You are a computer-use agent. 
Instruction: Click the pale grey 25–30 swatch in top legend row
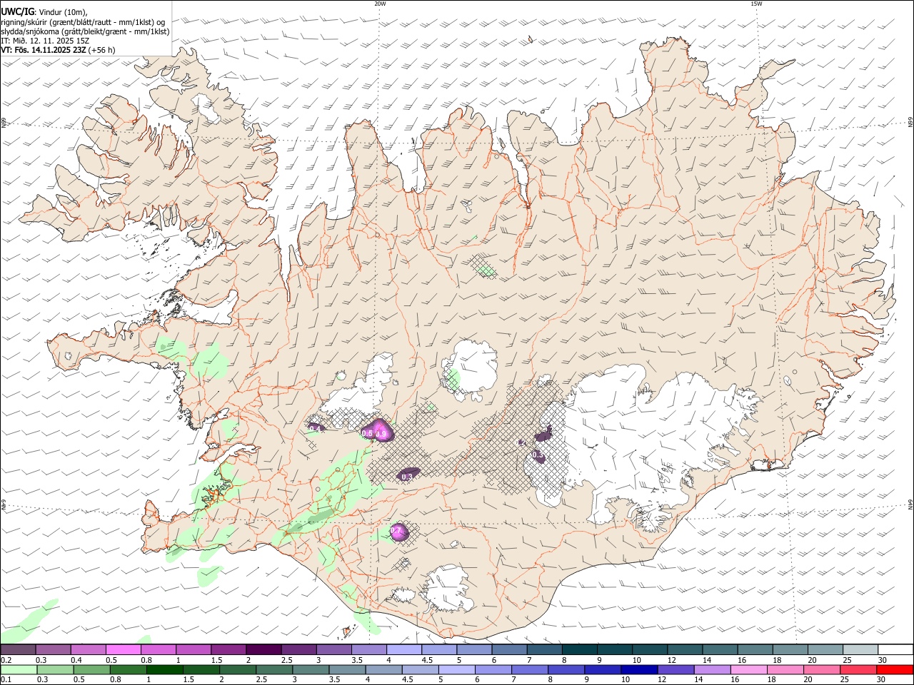coord(860,650)
